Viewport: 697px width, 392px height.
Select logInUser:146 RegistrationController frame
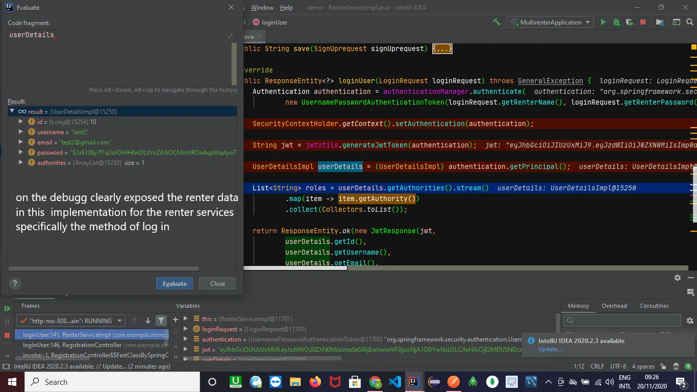click(92, 345)
